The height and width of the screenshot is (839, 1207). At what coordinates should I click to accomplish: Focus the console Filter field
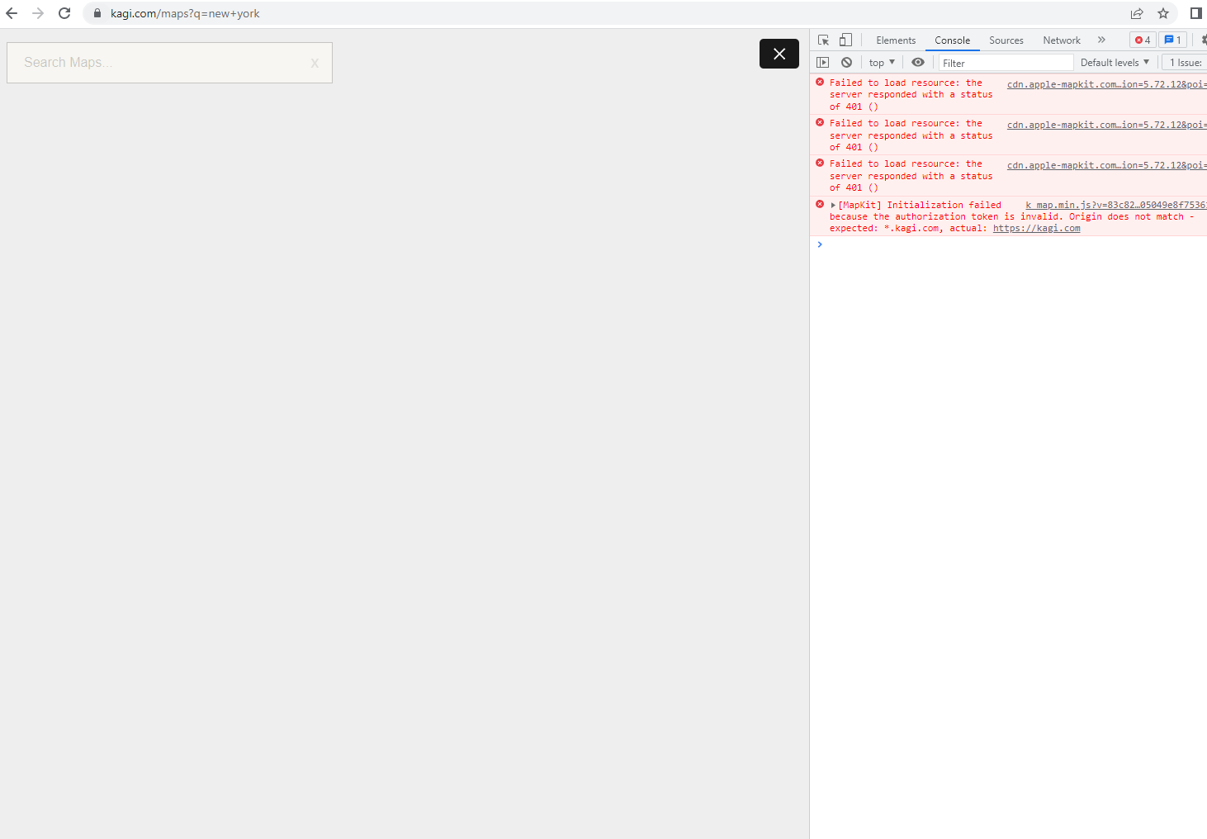coord(1006,63)
